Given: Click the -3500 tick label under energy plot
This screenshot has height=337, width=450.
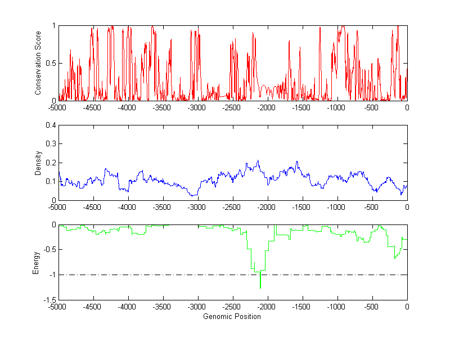Looking at the screenshot, I should tap(163, 307).
